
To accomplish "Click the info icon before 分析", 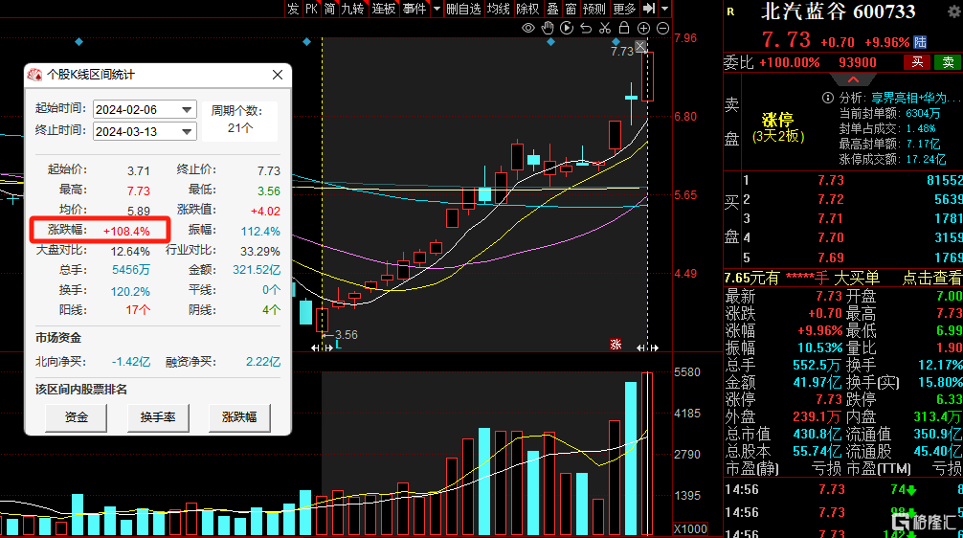I will (828, 98).
